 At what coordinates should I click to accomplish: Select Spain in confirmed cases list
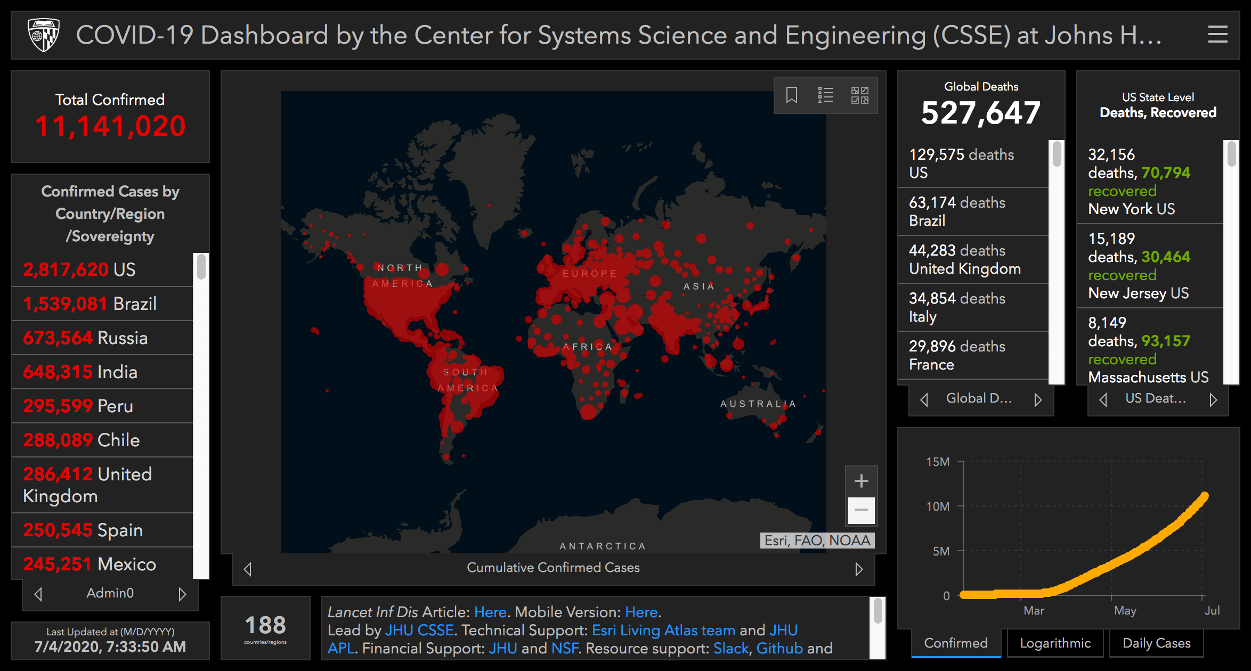pyautogui.click(x=102, y=530)
